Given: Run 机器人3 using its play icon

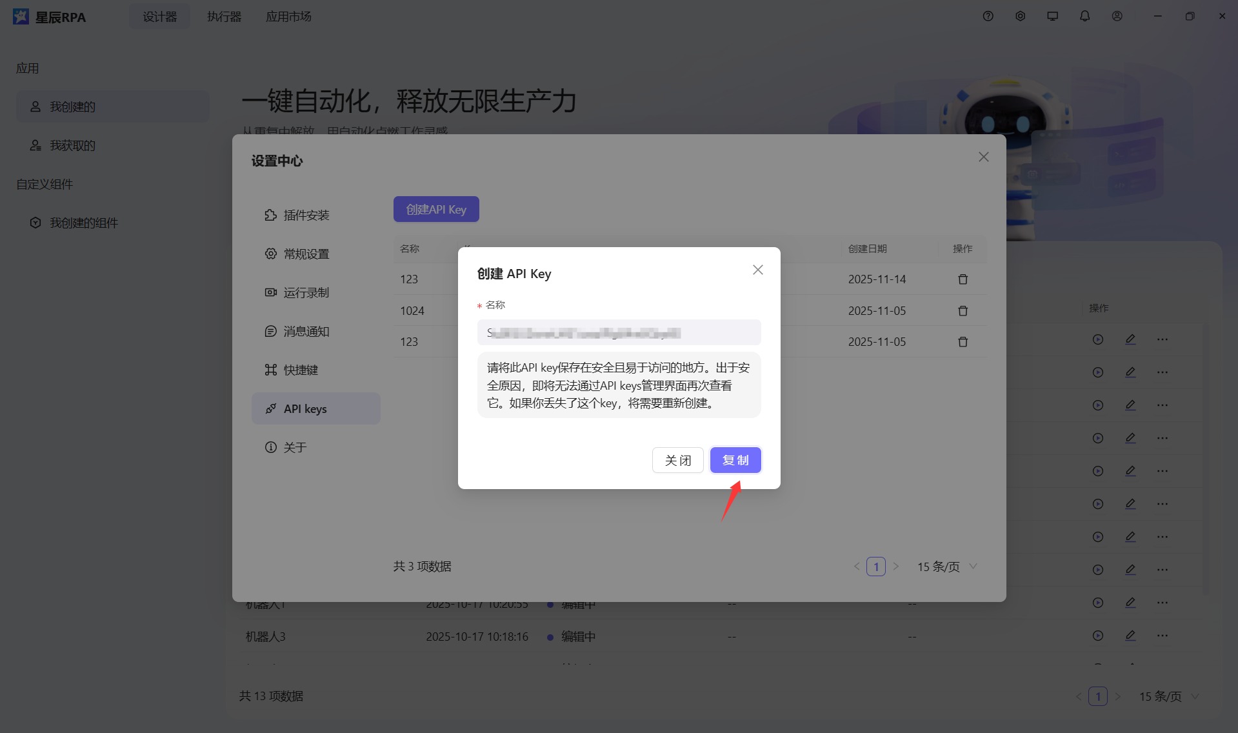Looking at the screenshot, I should [1098, 636].
